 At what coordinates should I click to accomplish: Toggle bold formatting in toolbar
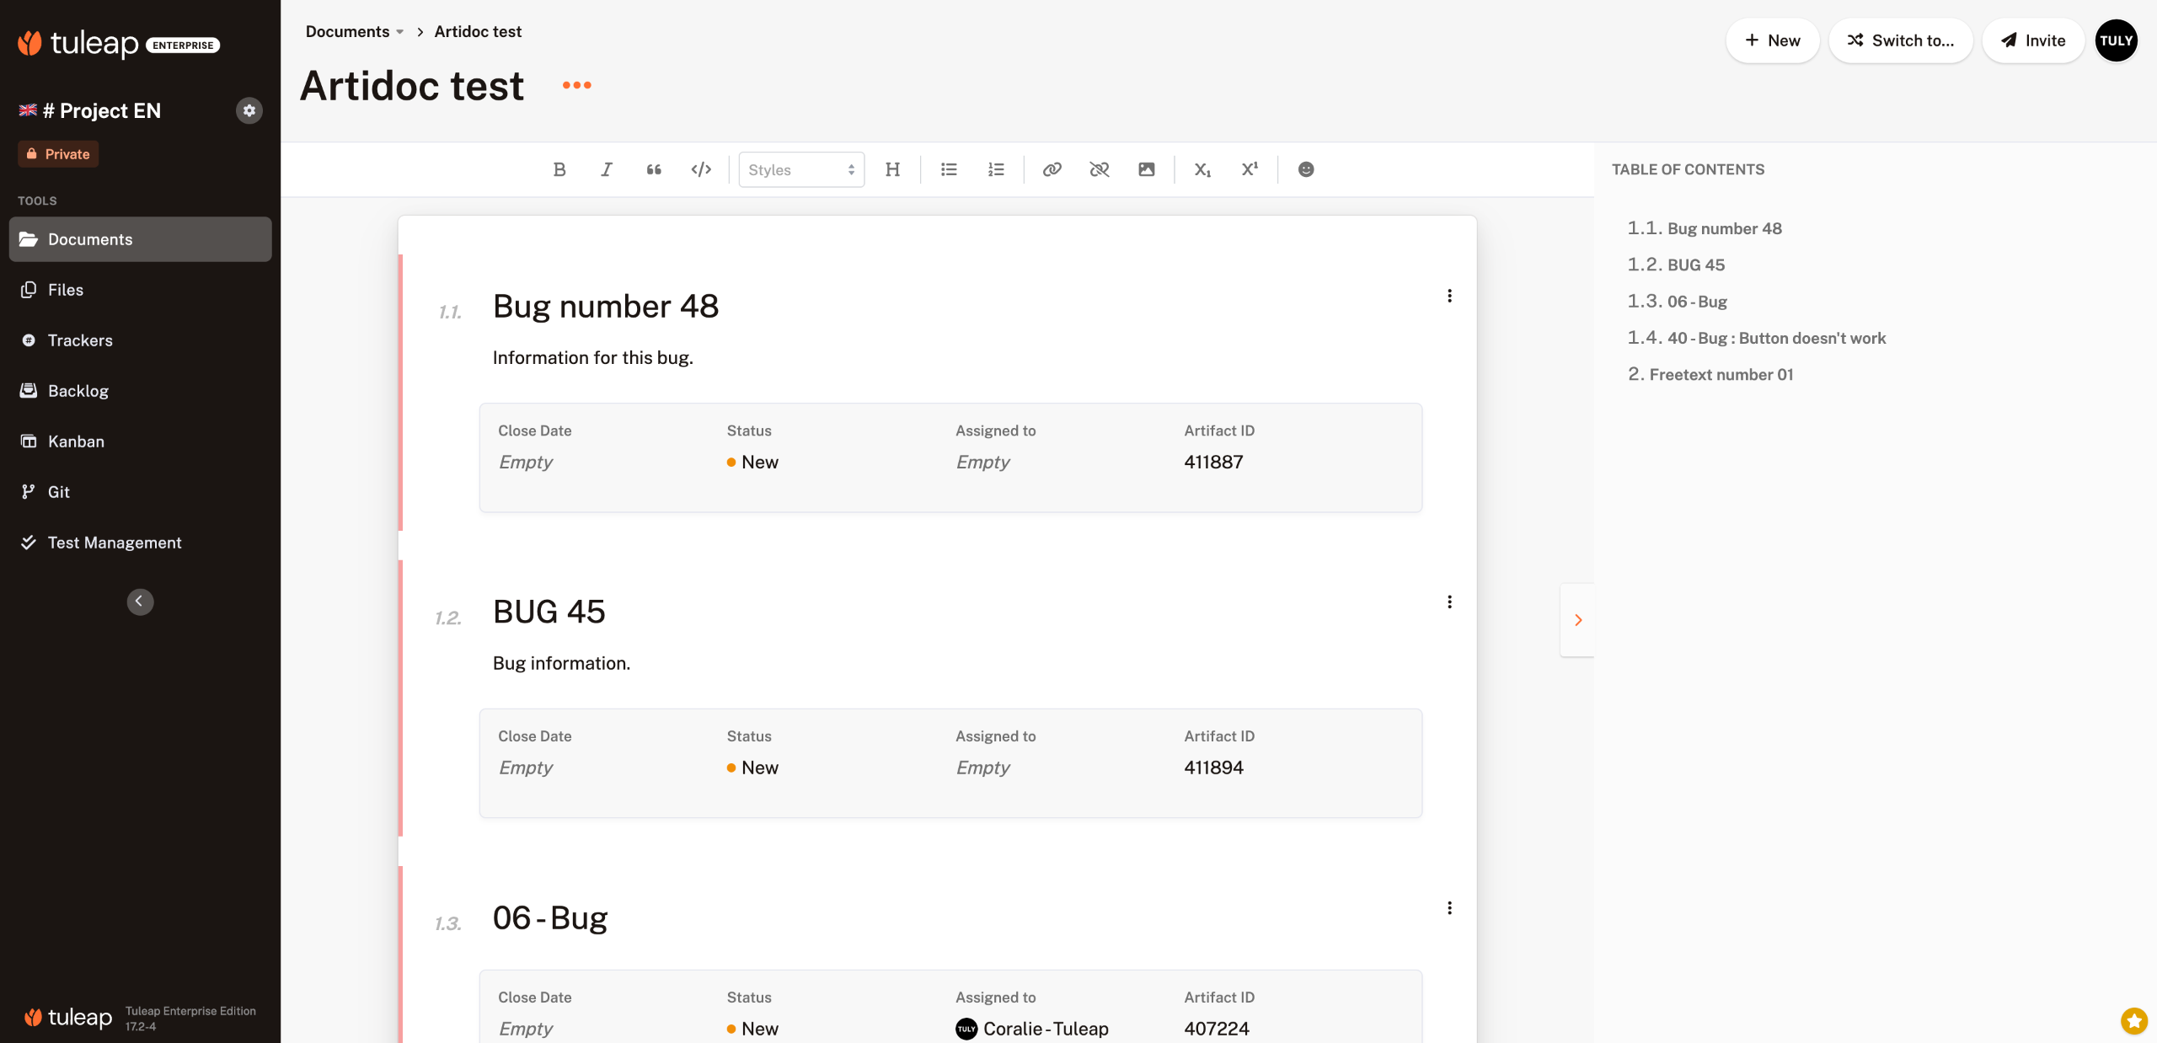tap(559, 169)
